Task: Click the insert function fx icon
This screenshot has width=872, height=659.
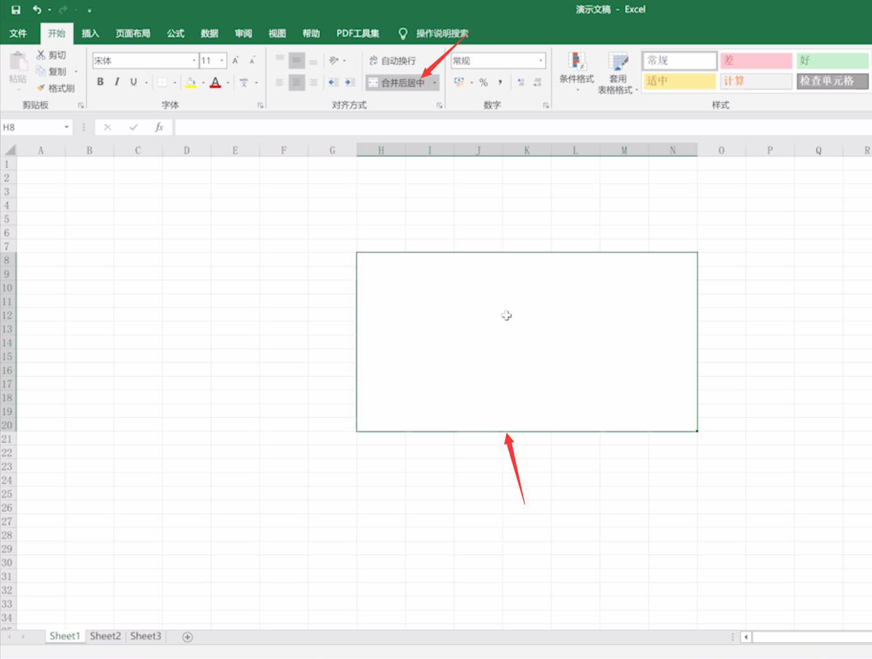Action: [x=159, y=127]
